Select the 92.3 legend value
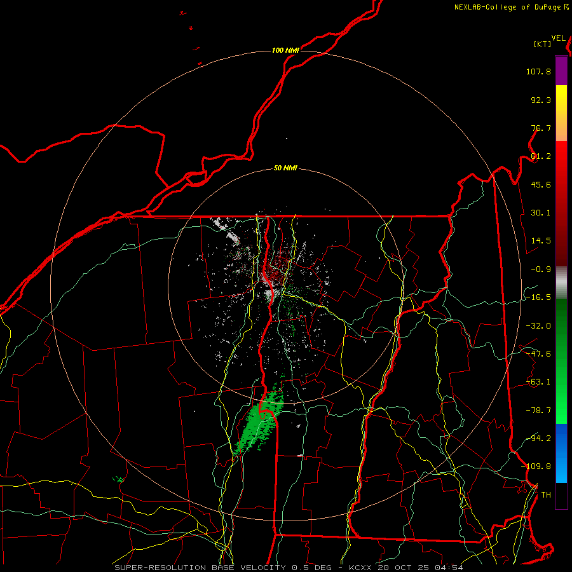572x572 pixels. click(541, 100)
